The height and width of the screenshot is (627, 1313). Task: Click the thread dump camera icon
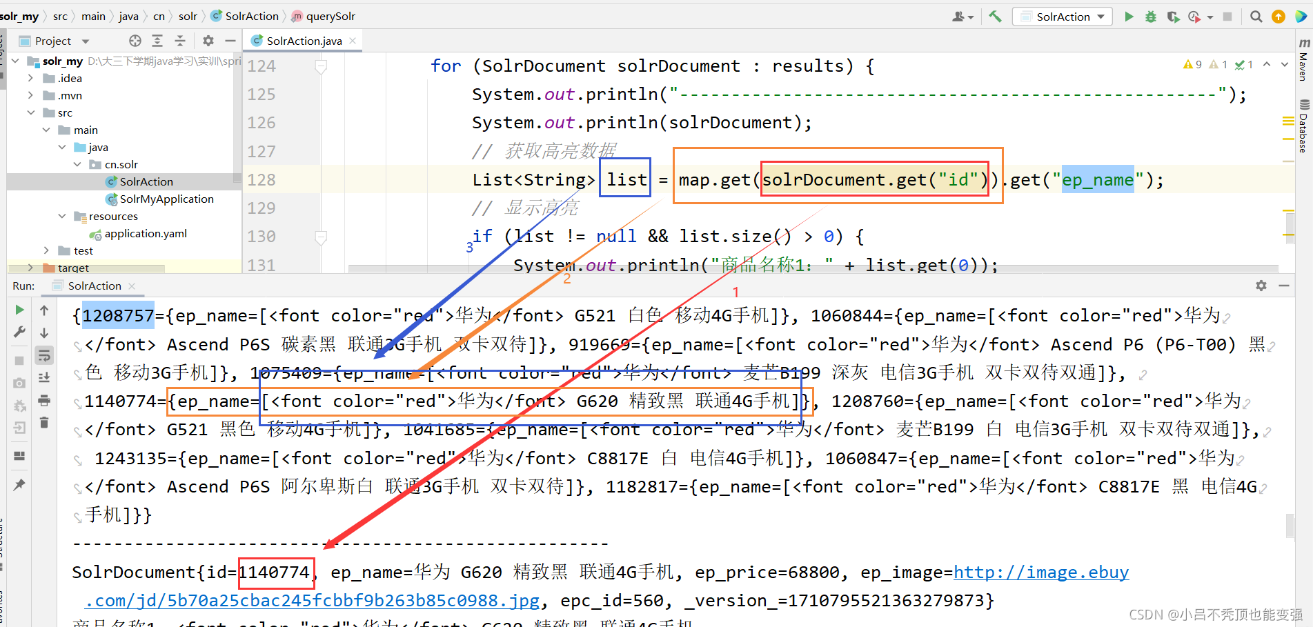pos(19,383)
